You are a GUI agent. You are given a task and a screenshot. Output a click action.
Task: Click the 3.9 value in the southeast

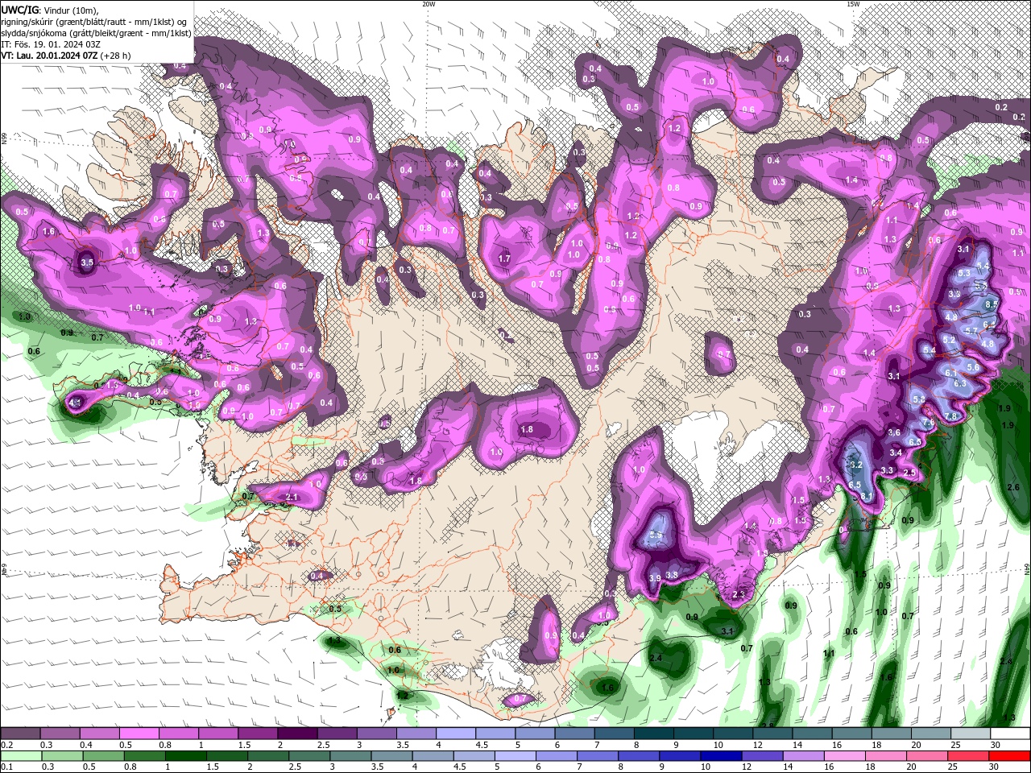click(x=655, y=577)
